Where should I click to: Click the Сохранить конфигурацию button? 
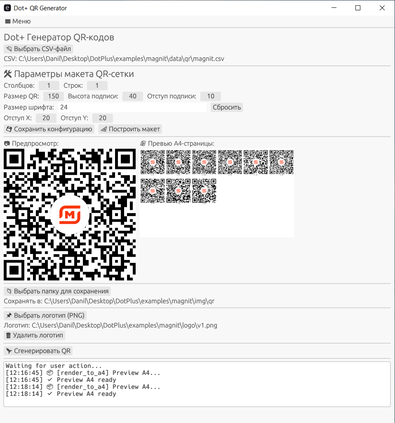(x=49, y=129)
